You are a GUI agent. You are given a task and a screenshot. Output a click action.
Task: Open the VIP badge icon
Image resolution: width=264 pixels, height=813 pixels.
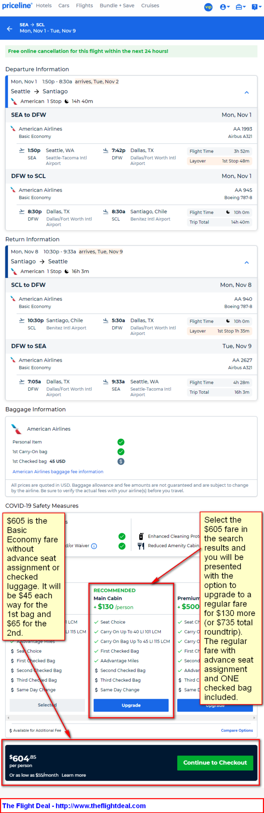(x=208, y=7)
